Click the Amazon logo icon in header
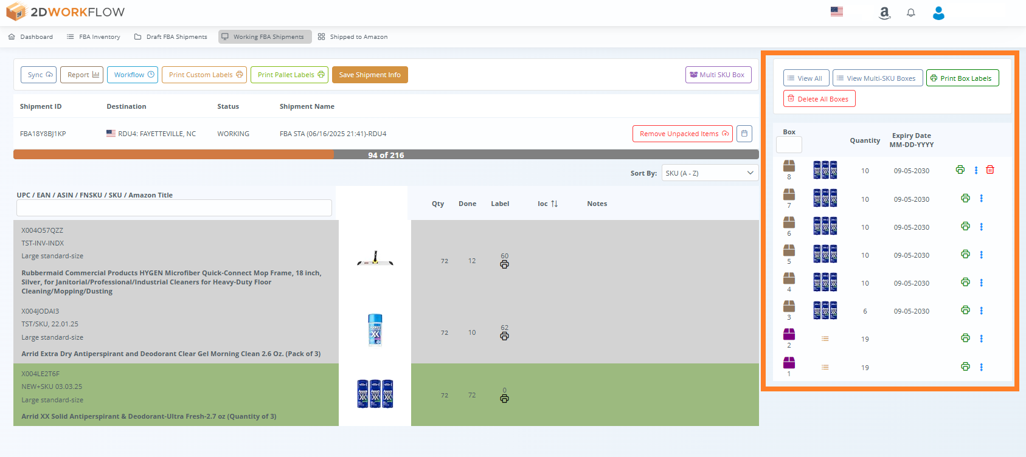1026x457 pixels. click(x=884, y=13)
